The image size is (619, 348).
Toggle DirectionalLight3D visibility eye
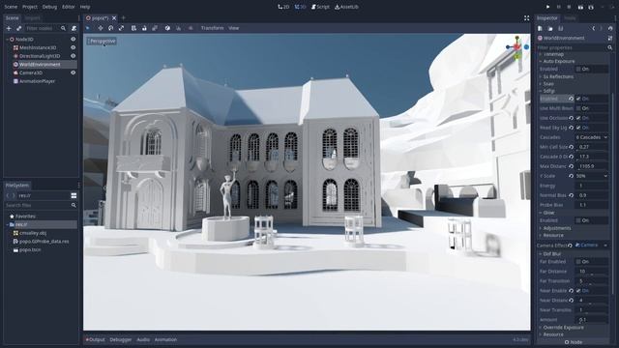point(74,56)
